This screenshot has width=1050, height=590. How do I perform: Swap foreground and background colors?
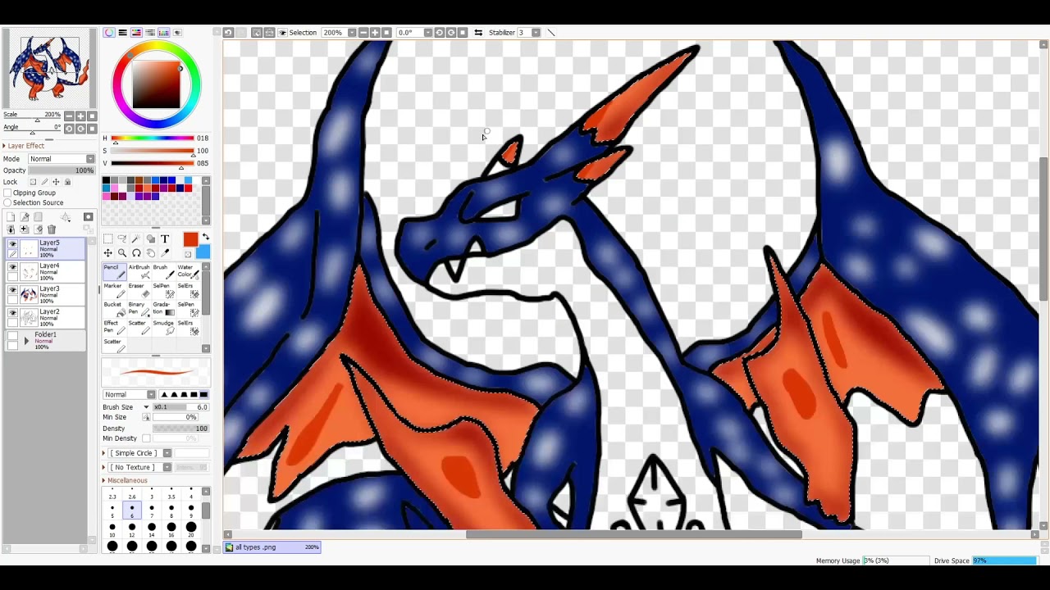[x=206, y=238]
